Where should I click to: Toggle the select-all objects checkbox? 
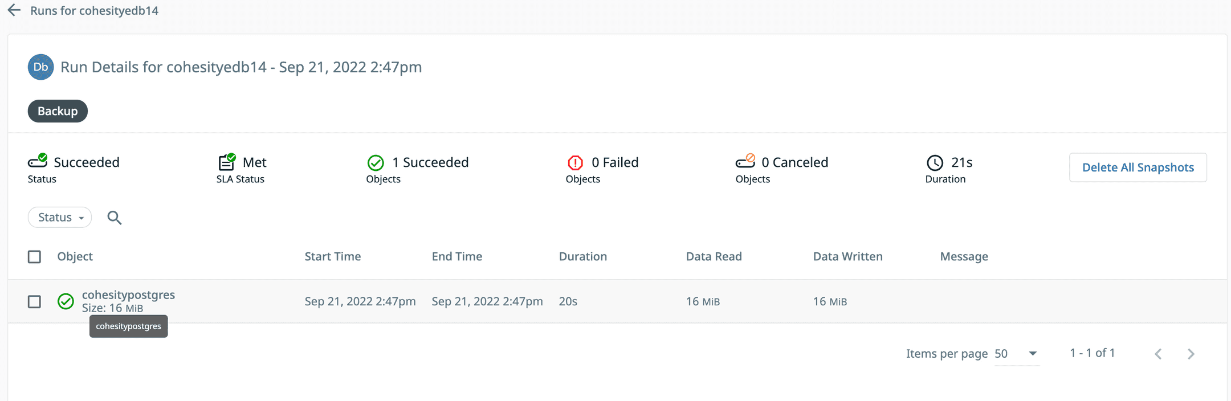tap(35, 257)
